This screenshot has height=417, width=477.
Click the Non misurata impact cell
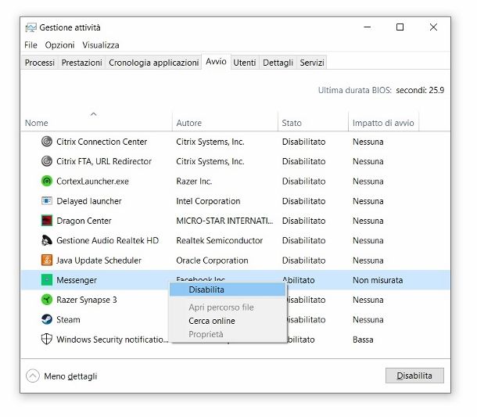pos(378,280)
